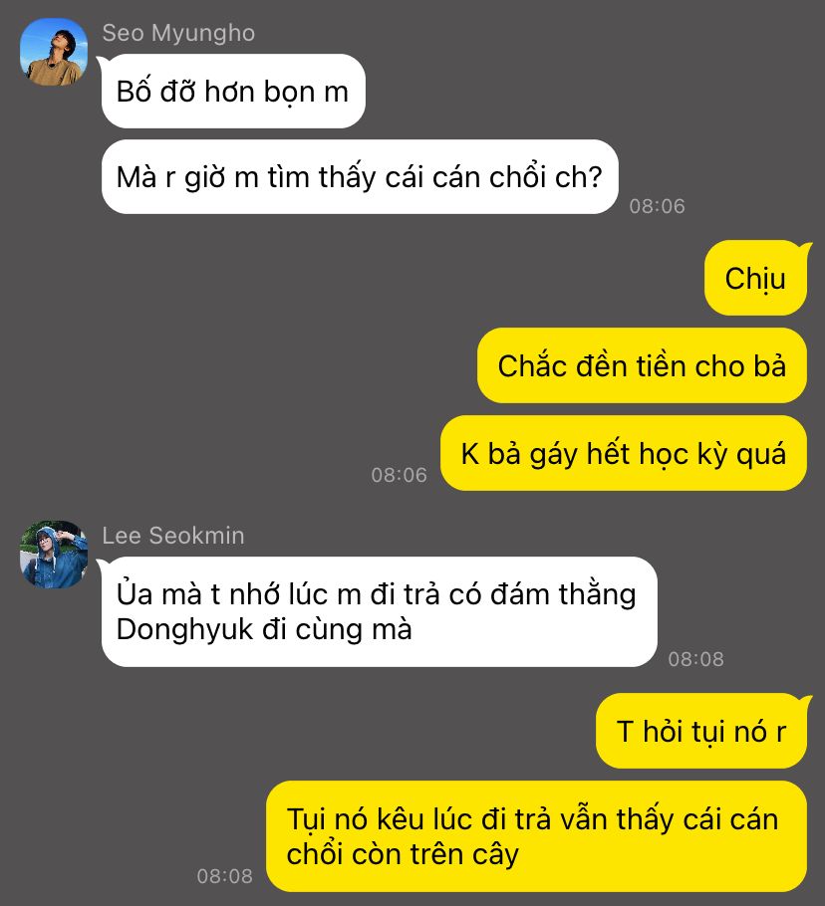Click the 08:06 timestamp beside Seo Myungho's message
This screenshot has width=825, height=906.
658,206
